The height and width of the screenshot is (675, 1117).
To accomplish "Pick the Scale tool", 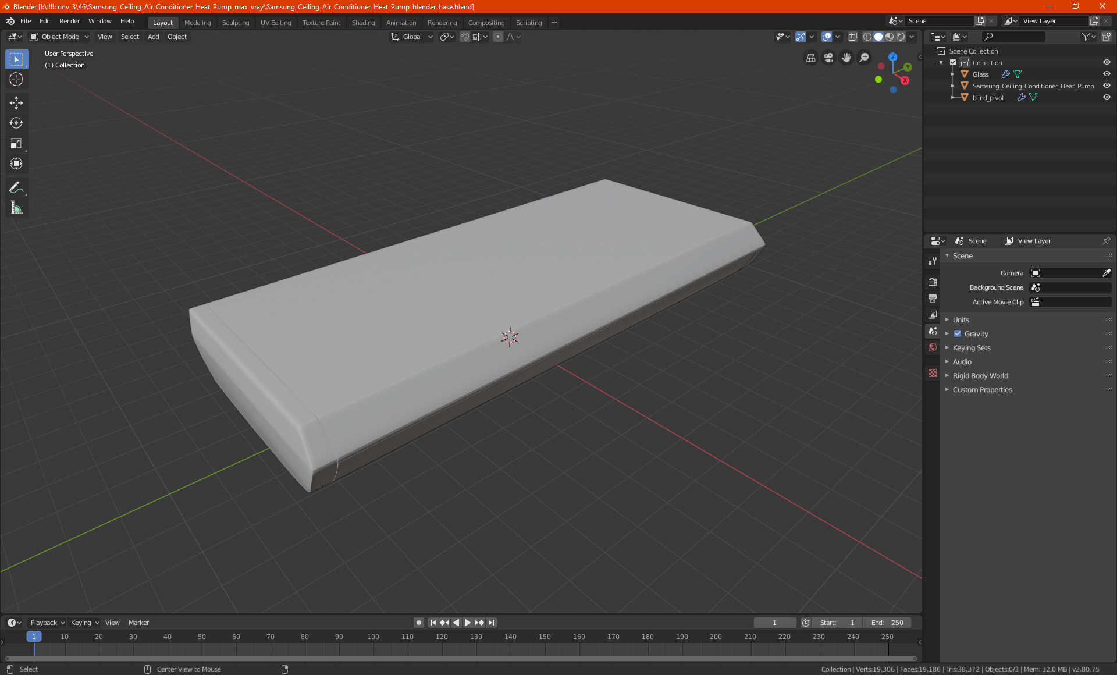I will 16,144.
